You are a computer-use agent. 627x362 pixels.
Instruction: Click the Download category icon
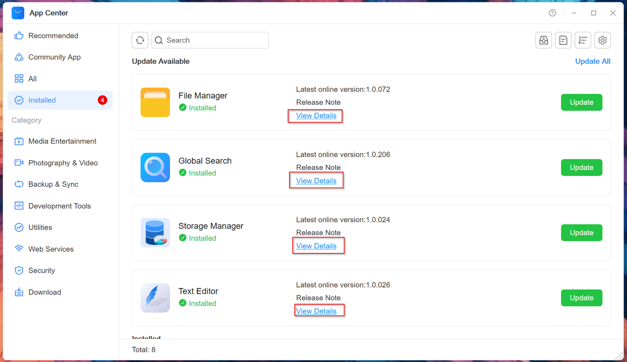click(19, 292)
